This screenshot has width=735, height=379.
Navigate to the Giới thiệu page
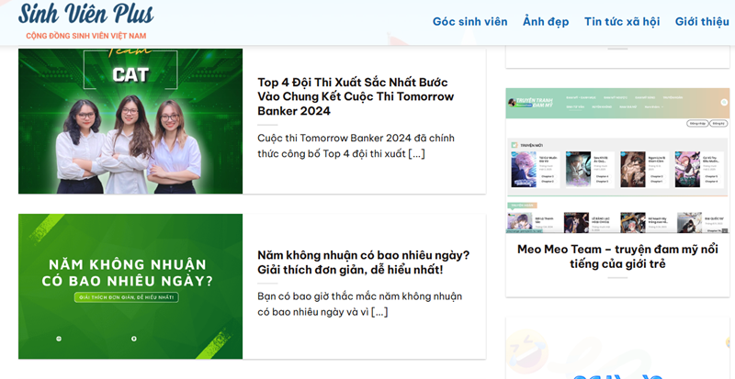tap(702, 21)
